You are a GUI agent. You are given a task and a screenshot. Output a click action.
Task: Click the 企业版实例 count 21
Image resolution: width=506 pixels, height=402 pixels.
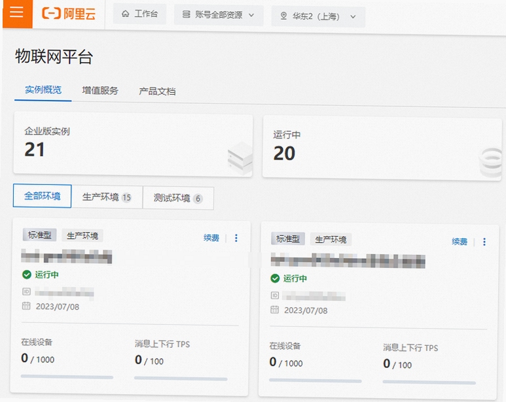tap(35, 150)
